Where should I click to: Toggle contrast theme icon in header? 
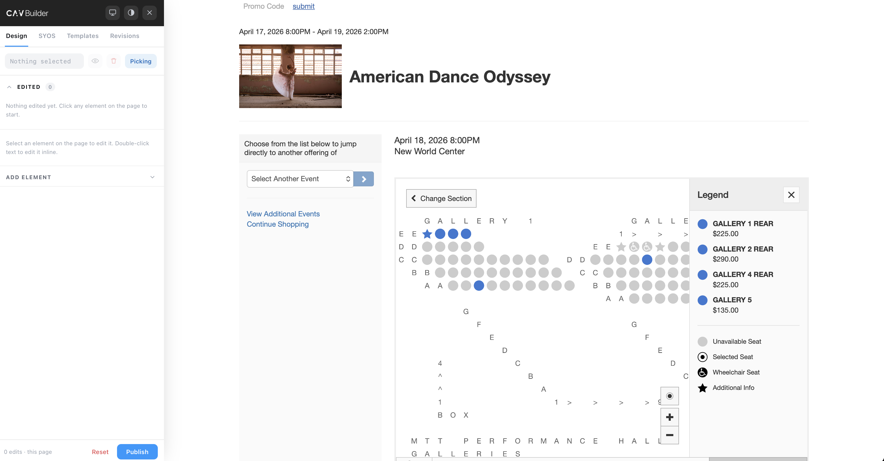point(131,13)
